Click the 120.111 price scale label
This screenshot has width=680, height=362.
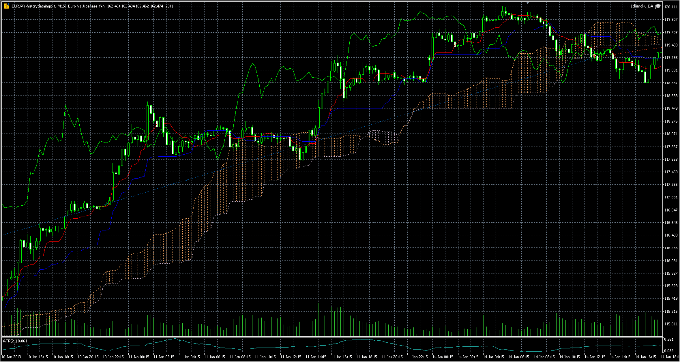coord(671,7)
